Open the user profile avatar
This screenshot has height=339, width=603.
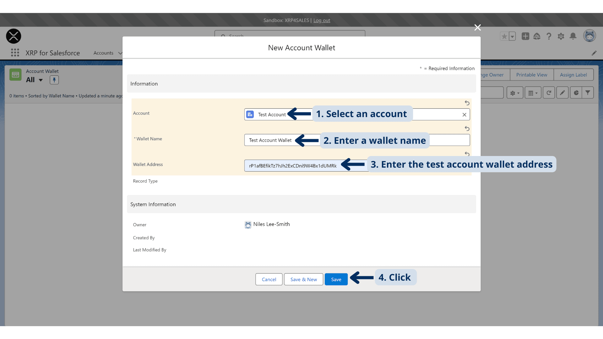point(589,36)
